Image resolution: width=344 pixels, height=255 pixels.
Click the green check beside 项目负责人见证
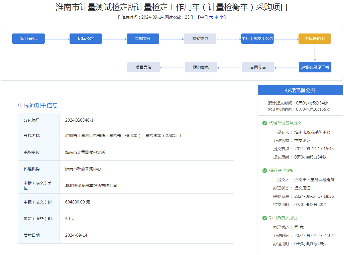[x=265, y=218]
